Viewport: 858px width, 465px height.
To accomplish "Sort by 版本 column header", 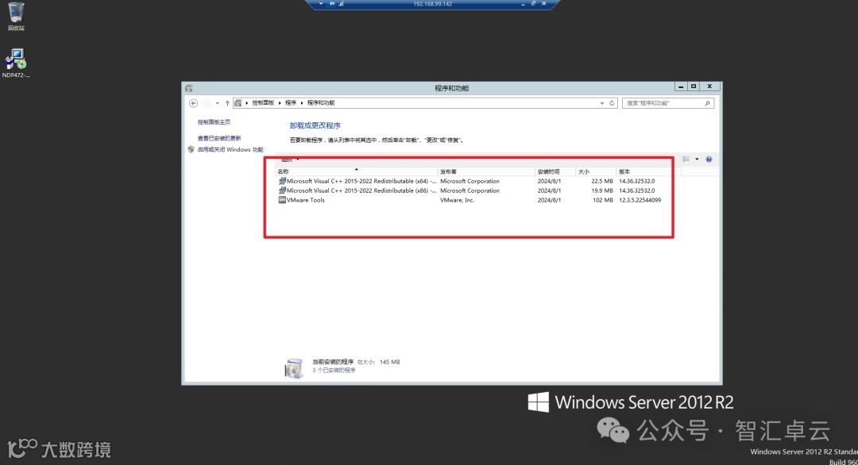I will click(x=648, y=171).
